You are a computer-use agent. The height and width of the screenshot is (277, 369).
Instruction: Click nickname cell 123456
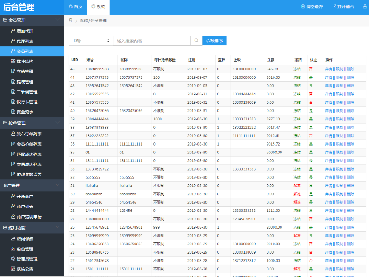tap(126, 211)
